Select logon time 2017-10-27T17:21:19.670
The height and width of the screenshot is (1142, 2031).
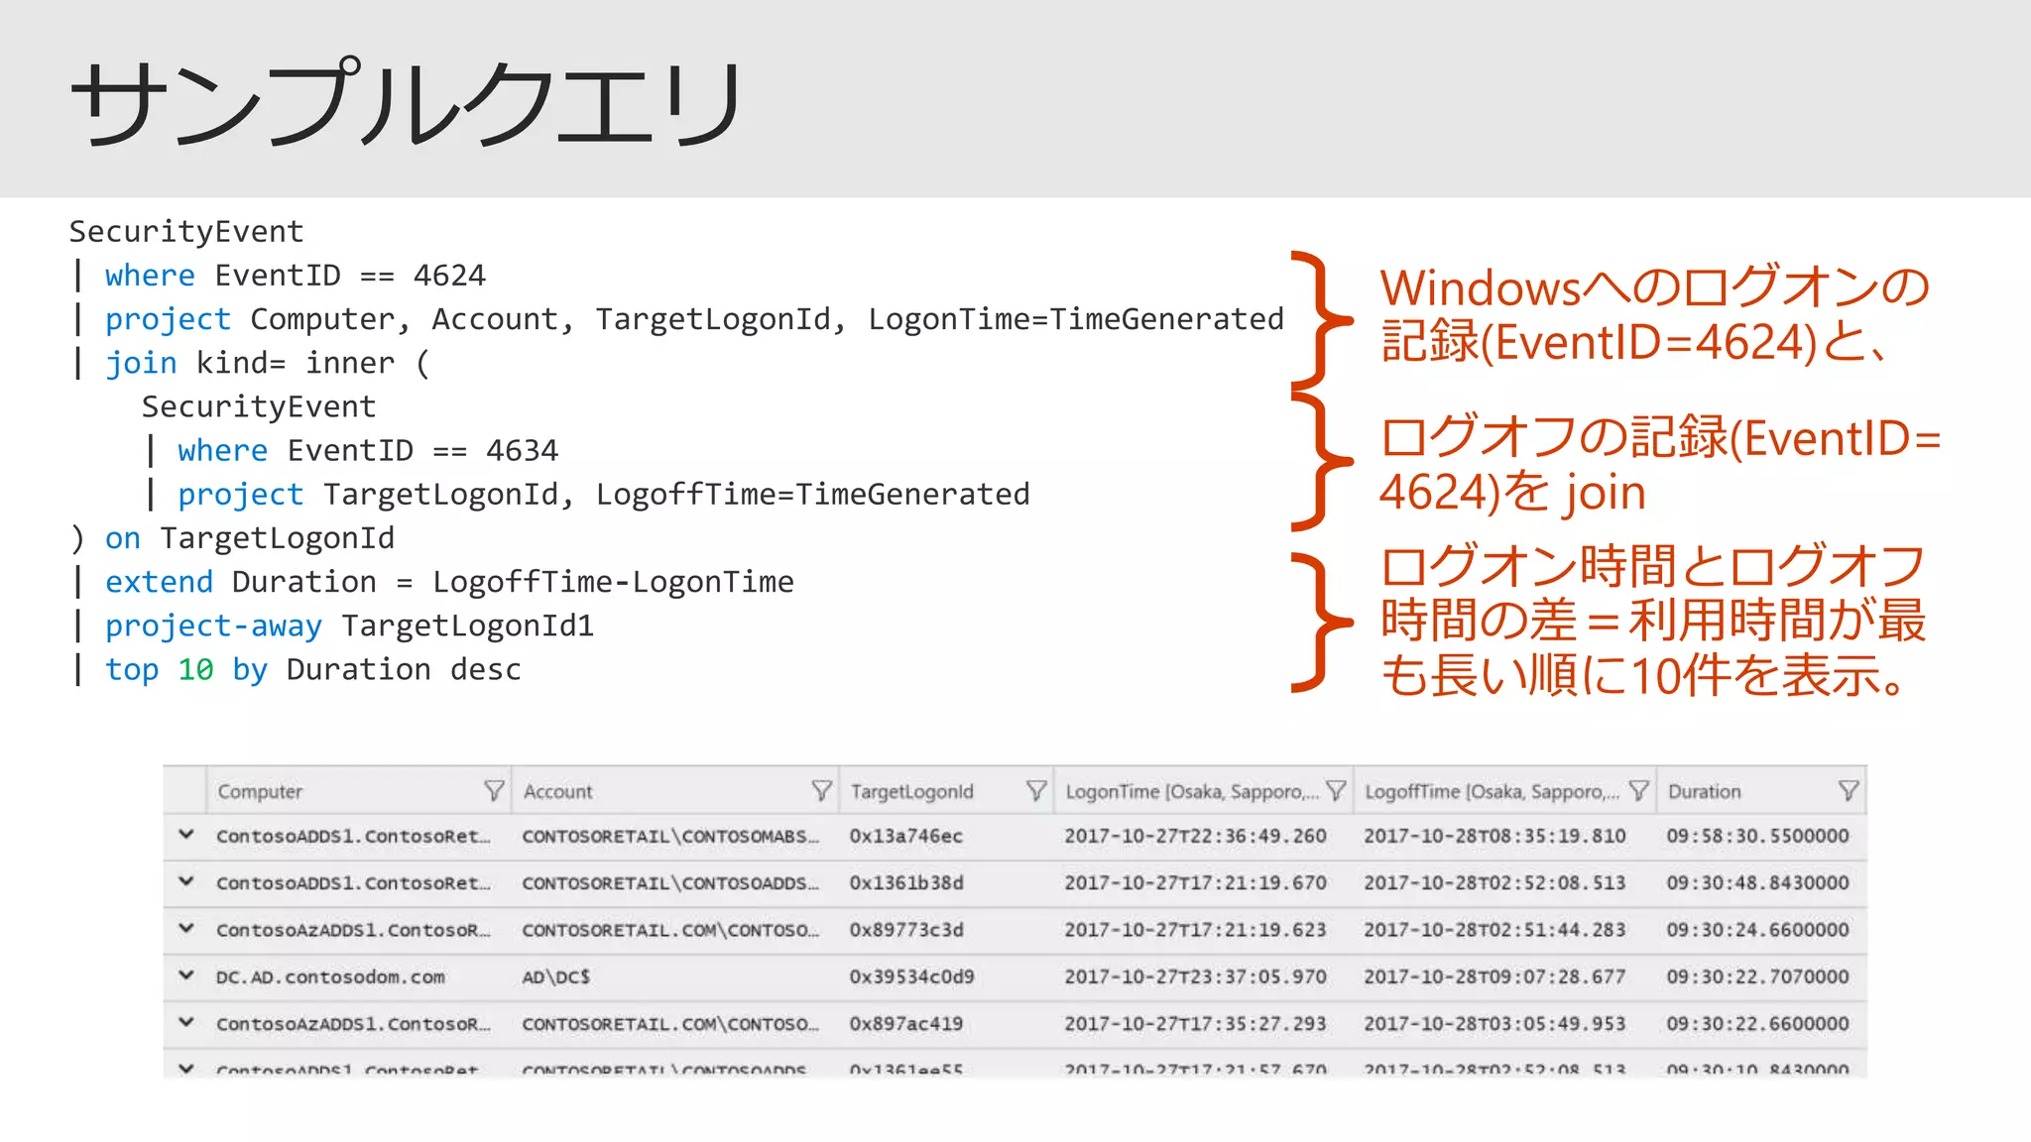point(1195,883)
